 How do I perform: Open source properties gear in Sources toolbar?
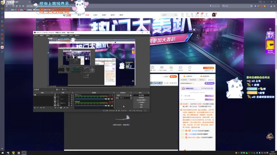point(61,107)
